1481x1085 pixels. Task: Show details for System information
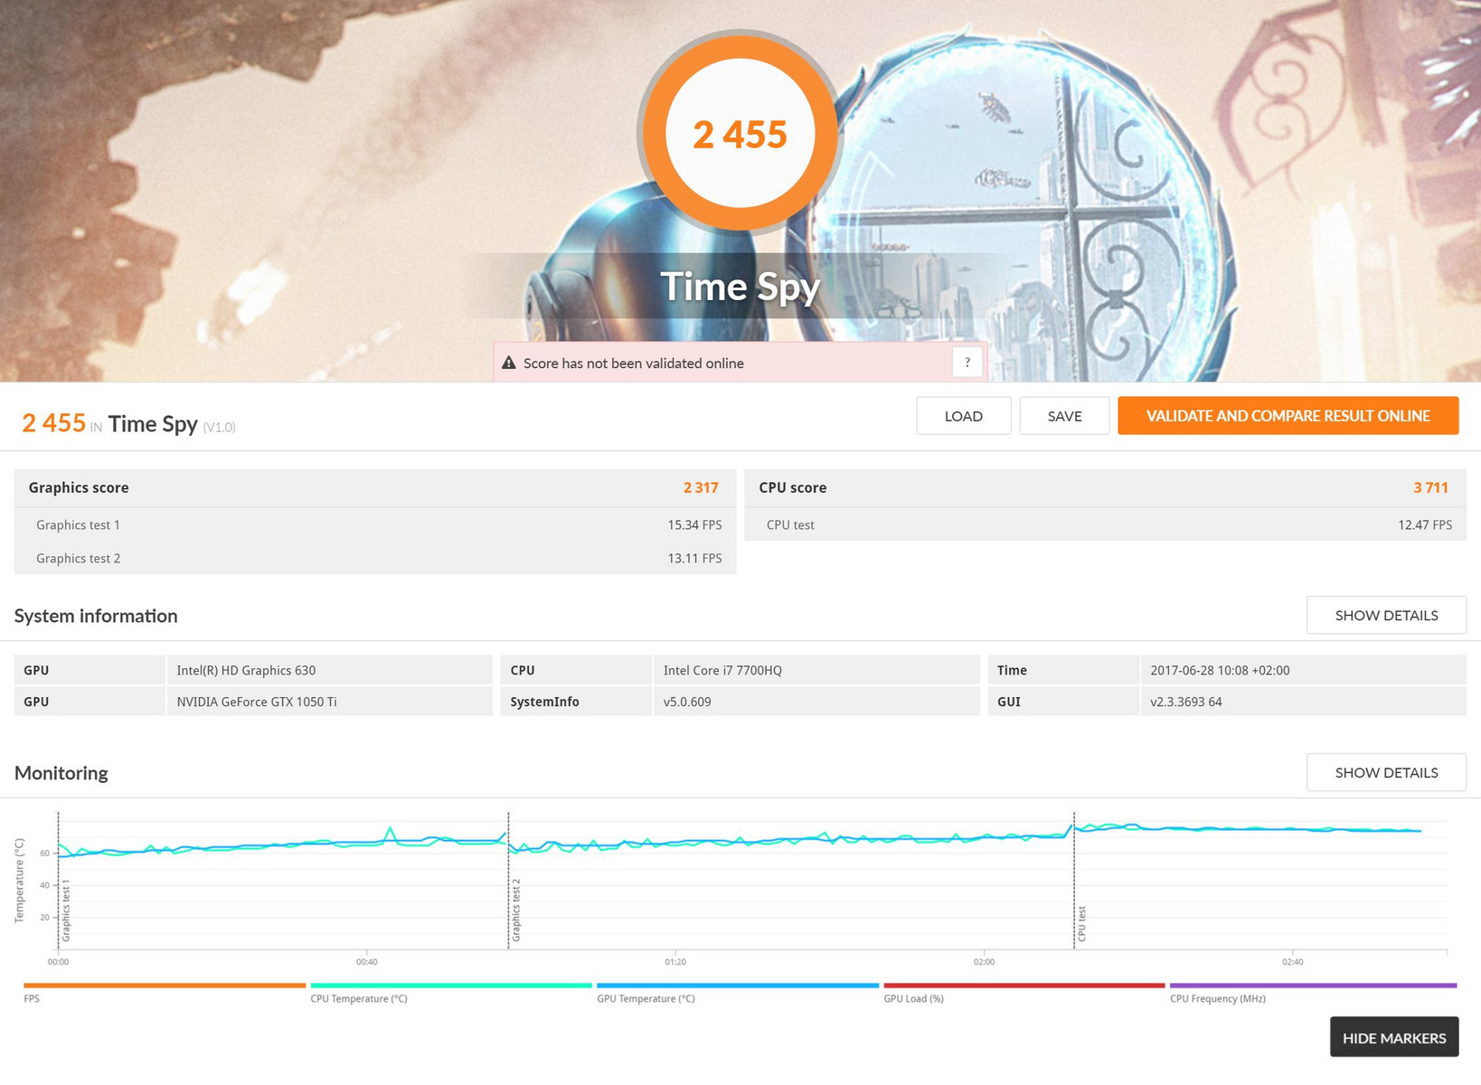(x=1385, y=615)
